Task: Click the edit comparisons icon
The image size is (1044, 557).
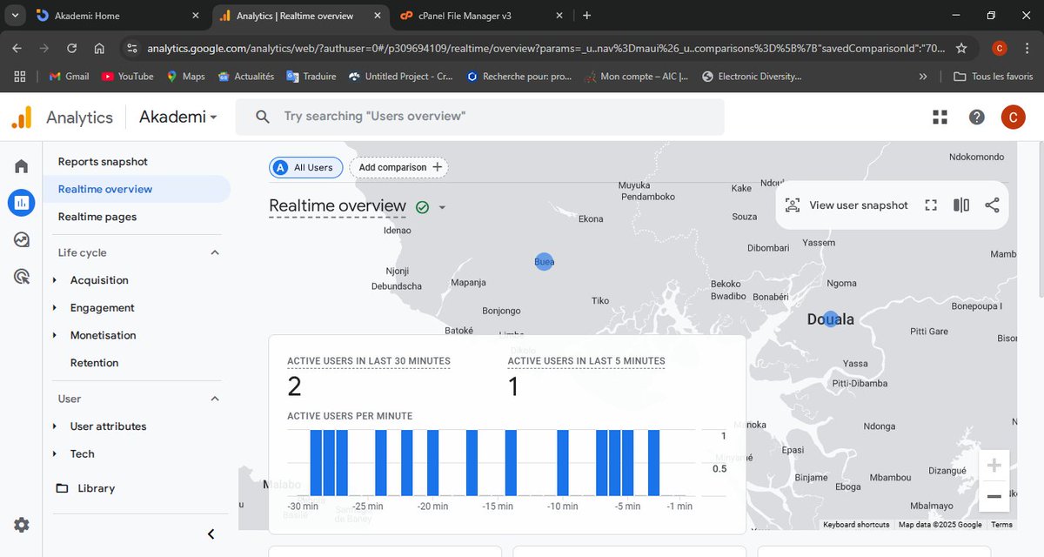Action: 961,205
